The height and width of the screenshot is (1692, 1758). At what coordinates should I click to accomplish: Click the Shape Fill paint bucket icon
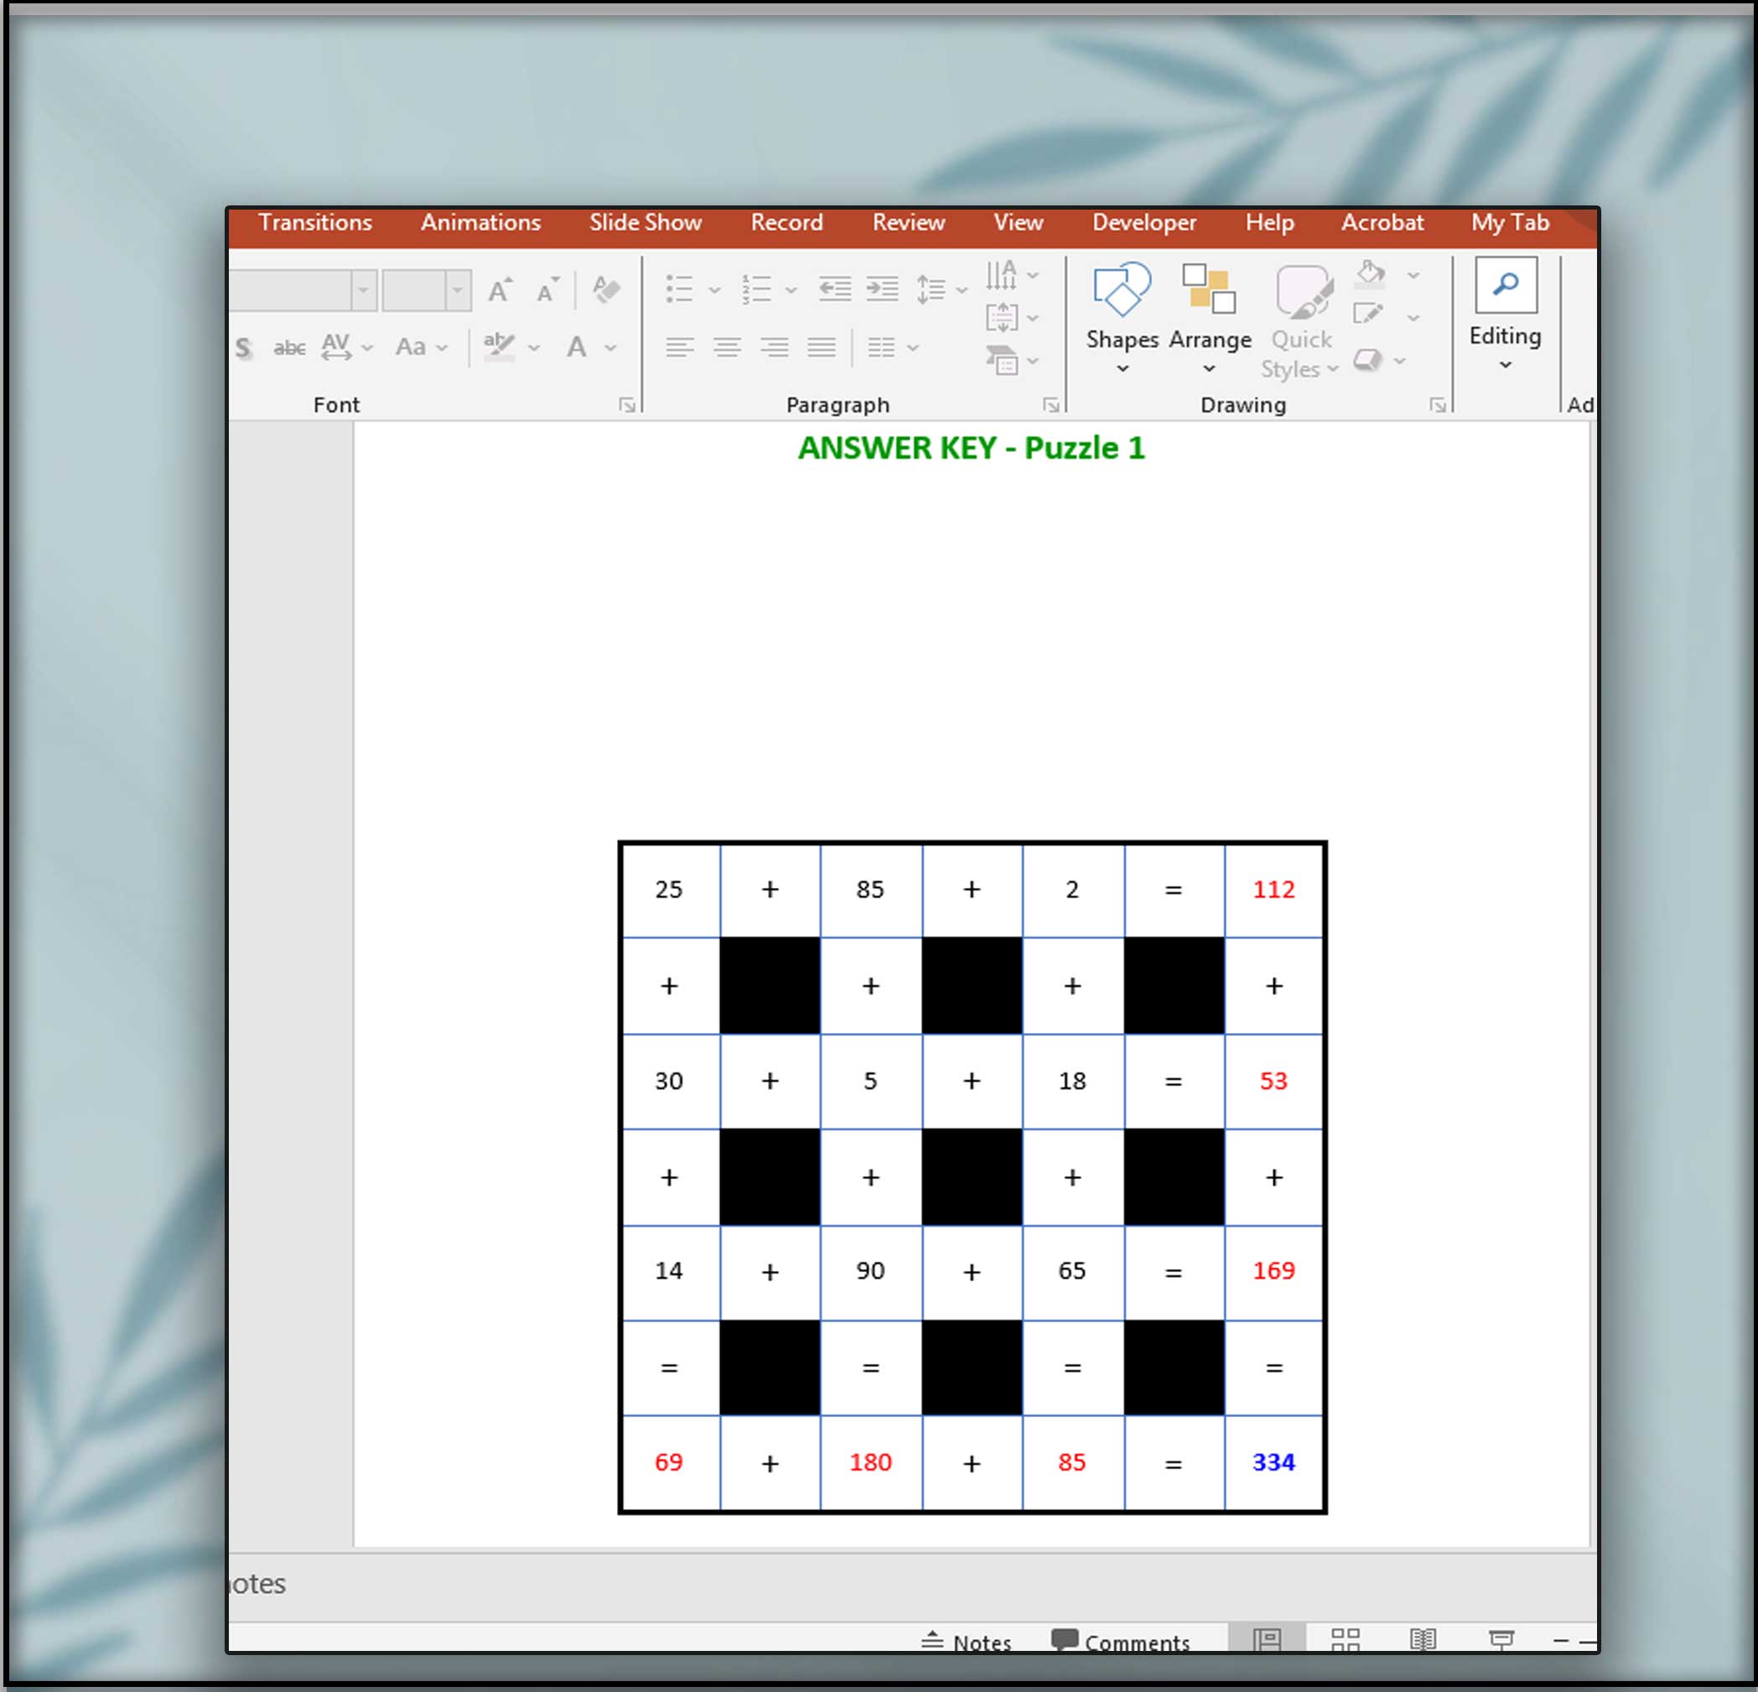(1370, 272)
